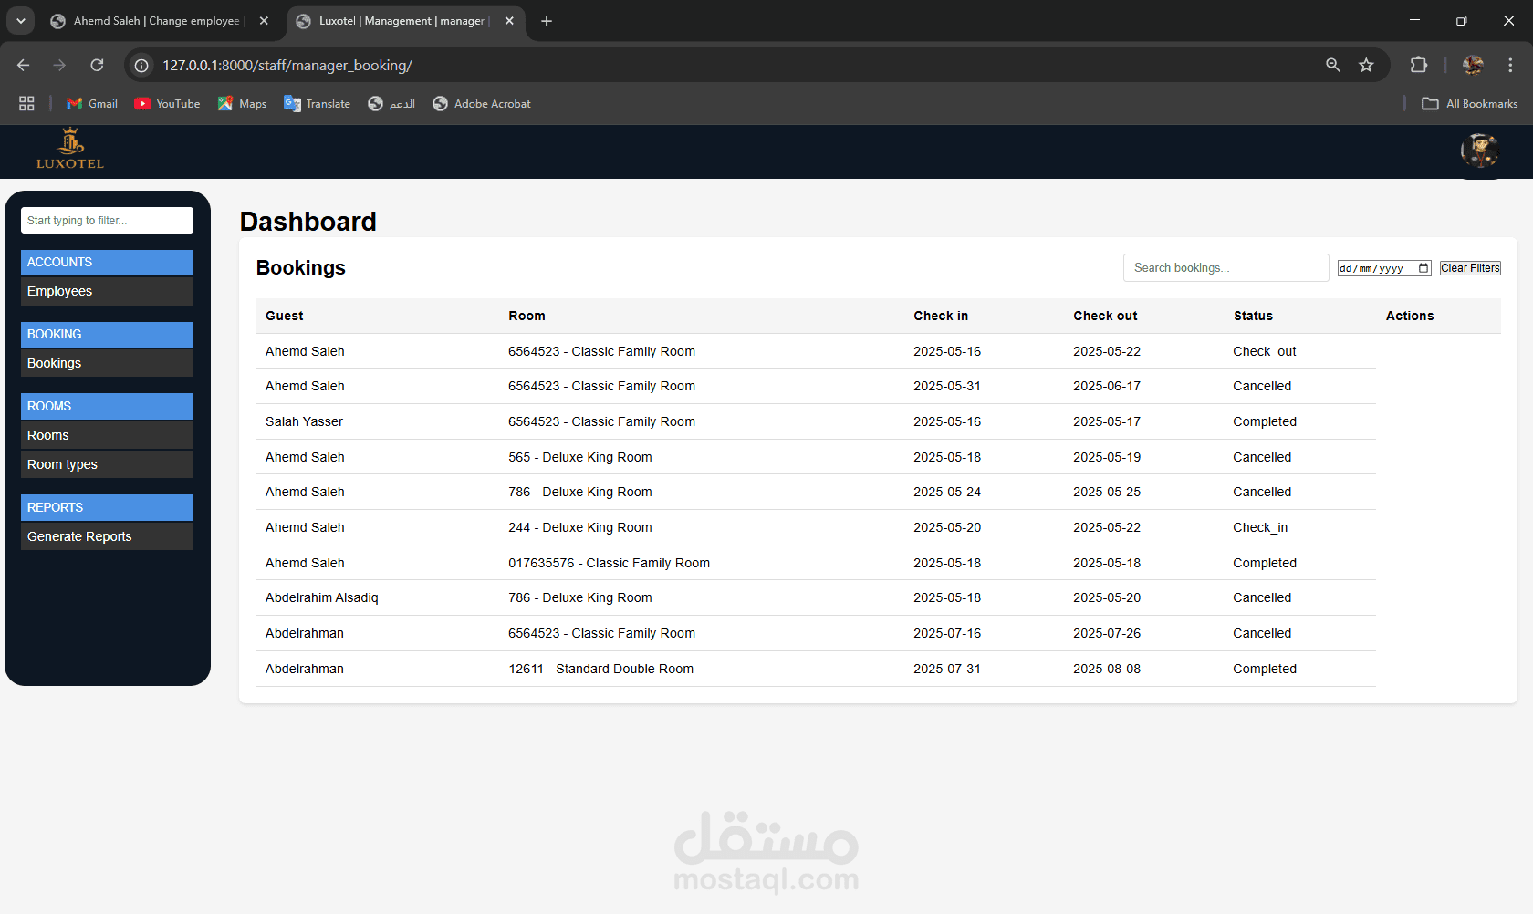The height and width of the screenshot is (914, 1533).
Task: Go to Rooms in the sidebar
Action: tap(107, 436)
